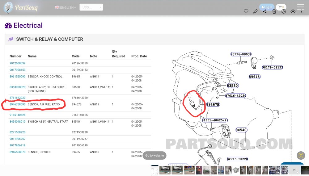Click diagram label 84540

coord(241,130)
